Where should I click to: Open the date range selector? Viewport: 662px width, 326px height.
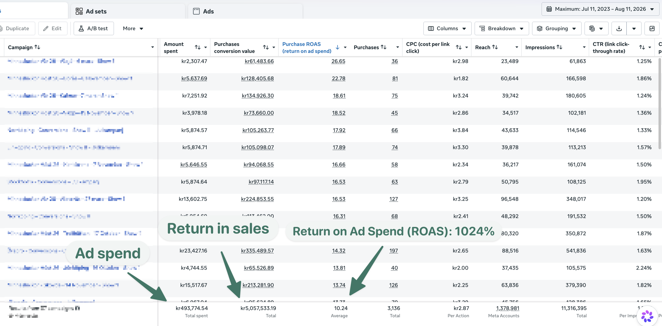(x=600, y=9)
